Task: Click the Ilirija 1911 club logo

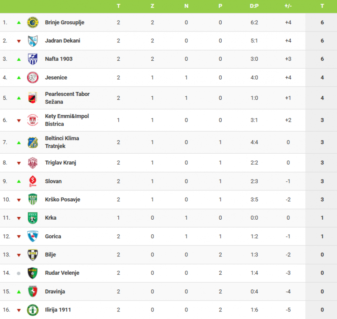Action: pos(33,310)
